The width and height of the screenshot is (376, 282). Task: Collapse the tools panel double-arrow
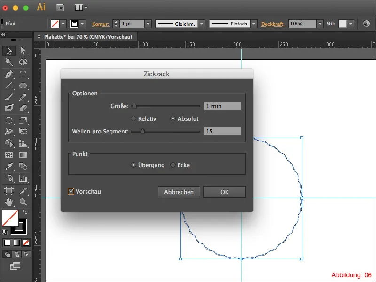[x=3, y=35]
